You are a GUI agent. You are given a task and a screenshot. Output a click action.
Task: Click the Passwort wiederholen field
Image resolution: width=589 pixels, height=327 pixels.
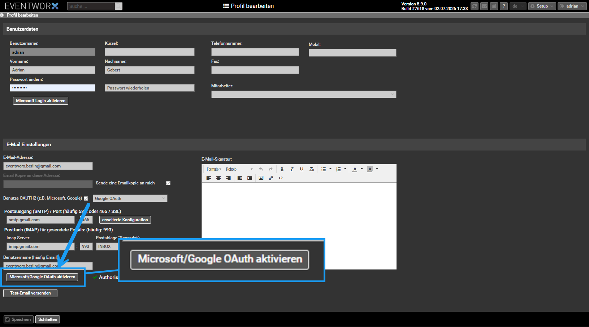150,88
